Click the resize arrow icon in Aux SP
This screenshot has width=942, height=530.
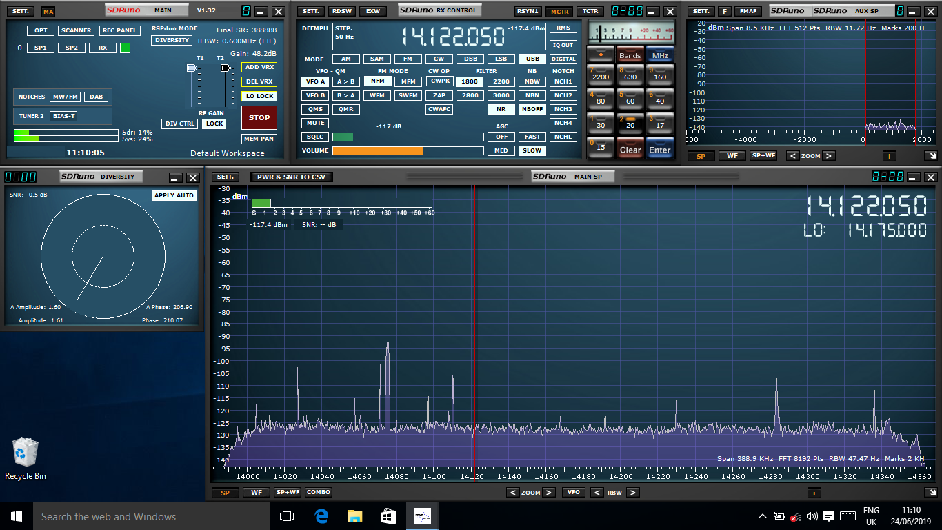click(931, 156)
